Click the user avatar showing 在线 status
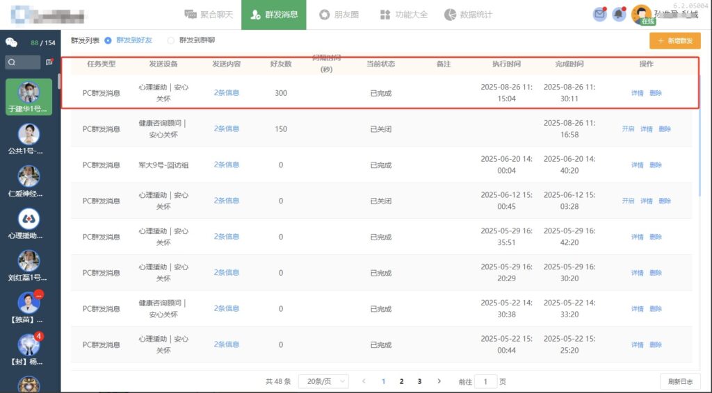The width and height of the screenshot is (712, 393). 641,15
